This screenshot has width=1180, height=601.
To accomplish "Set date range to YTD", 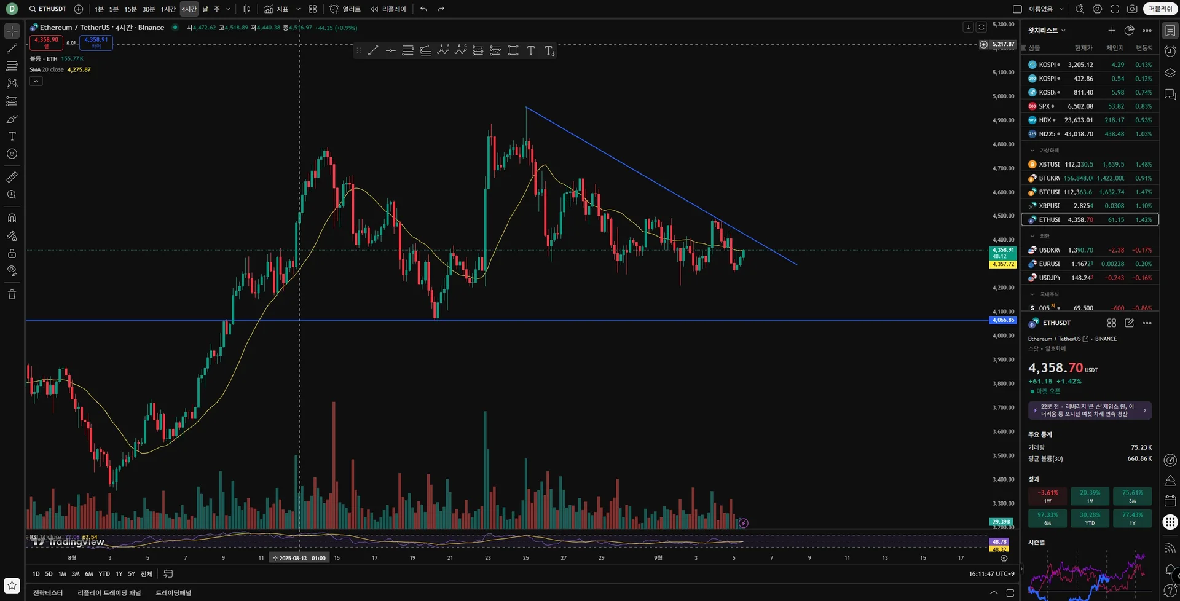I will coord(104,574).
